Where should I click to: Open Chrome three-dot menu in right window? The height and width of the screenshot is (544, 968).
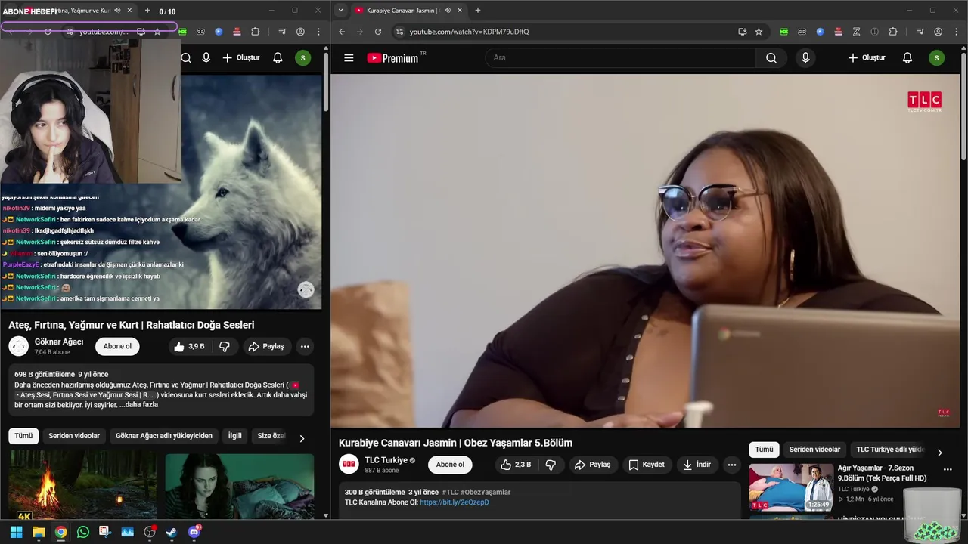coord(957,32)
